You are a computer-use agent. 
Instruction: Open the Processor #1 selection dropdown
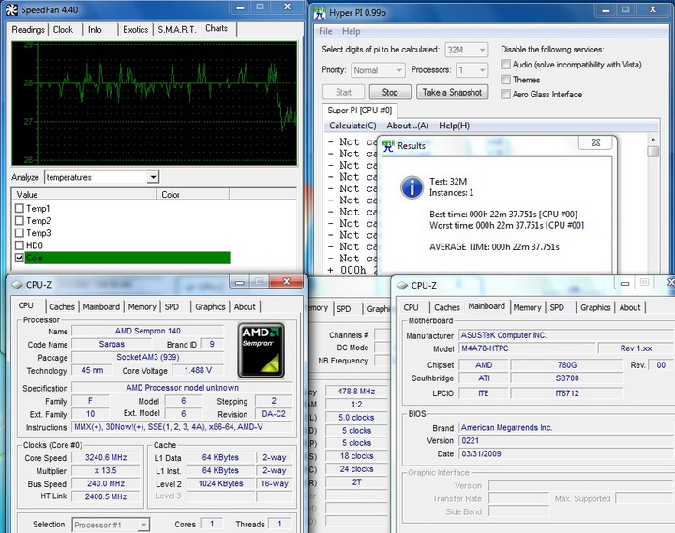143,525
